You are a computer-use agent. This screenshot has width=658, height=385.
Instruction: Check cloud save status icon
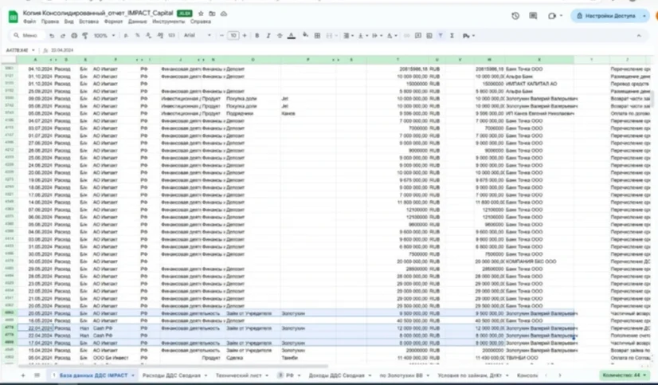pos(224,14)
